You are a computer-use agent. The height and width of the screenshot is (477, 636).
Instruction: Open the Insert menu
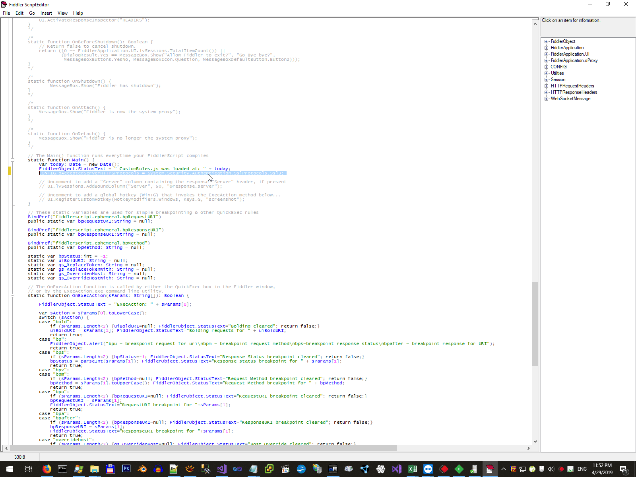click(46, 13)
